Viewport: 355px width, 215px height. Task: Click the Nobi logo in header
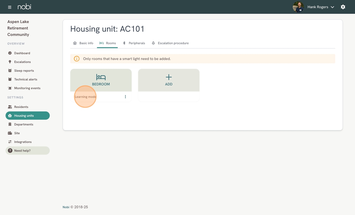[24, 7]
